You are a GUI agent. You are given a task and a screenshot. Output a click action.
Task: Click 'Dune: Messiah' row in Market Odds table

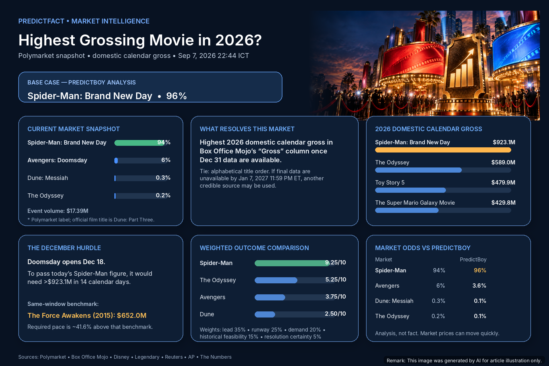tap(431, 301)
